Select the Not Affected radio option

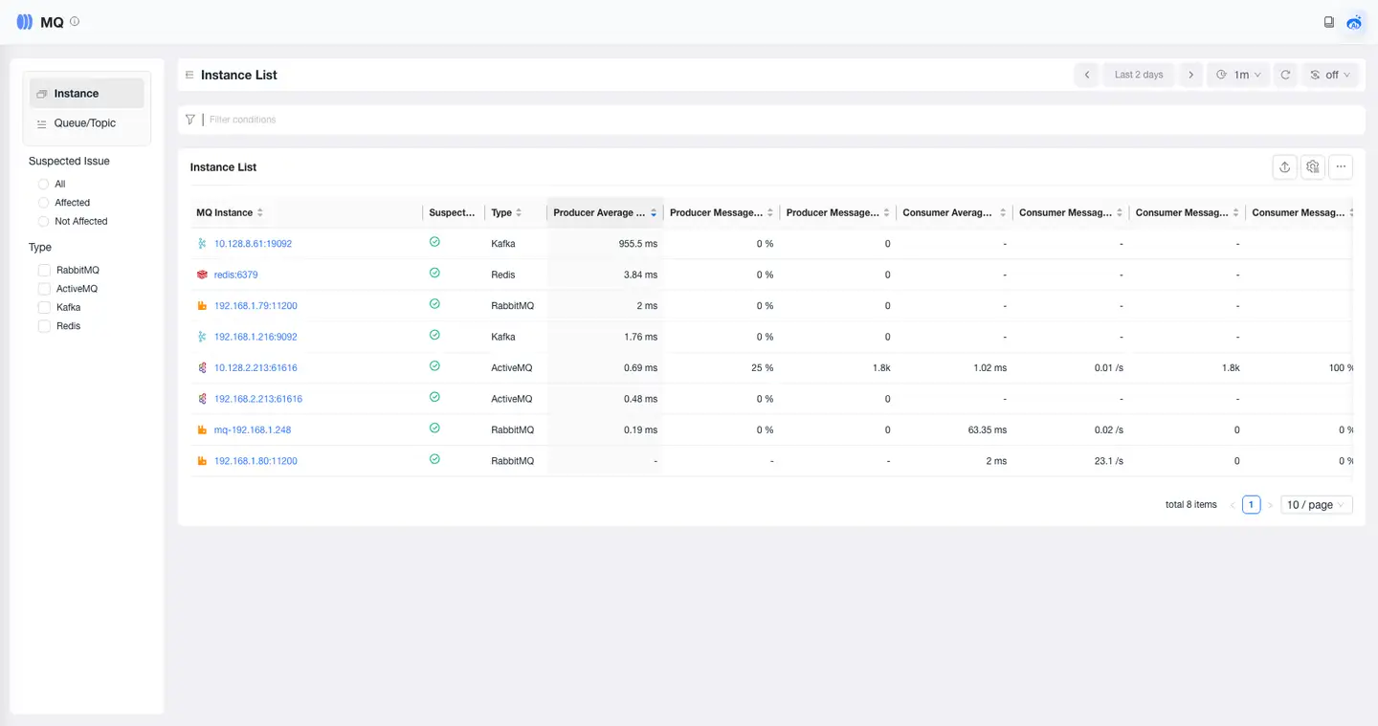coord(44,222)
